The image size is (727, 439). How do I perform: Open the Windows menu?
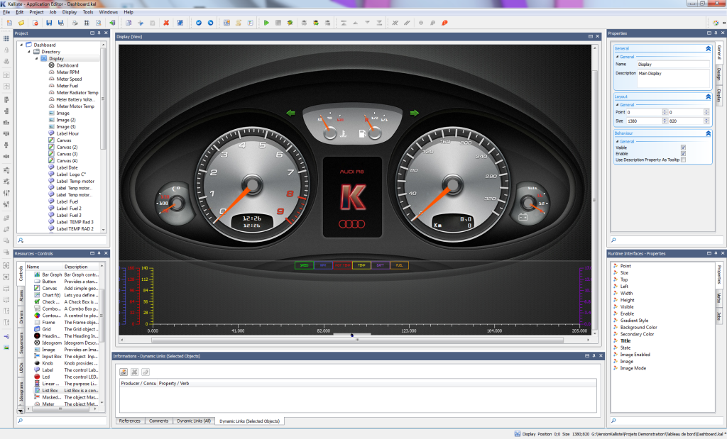(108, 12)
